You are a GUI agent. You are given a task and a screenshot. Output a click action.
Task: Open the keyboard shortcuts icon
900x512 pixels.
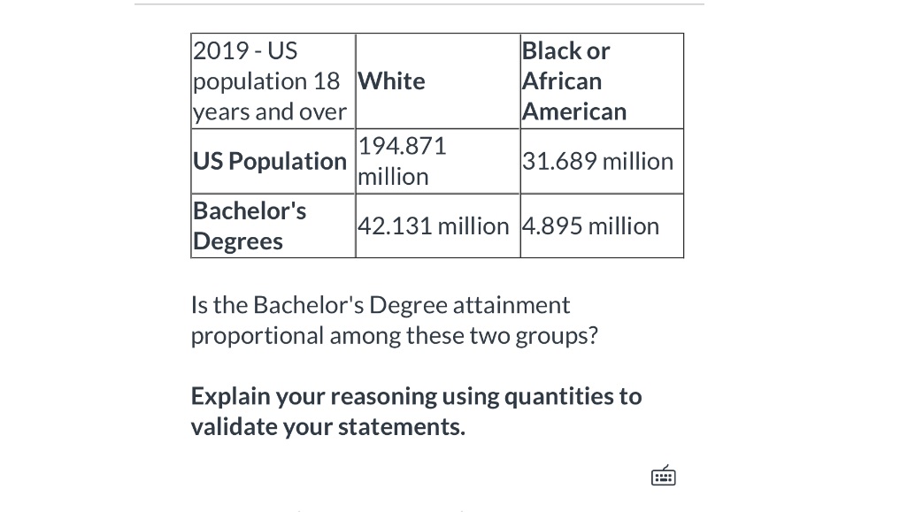(663, 476)
